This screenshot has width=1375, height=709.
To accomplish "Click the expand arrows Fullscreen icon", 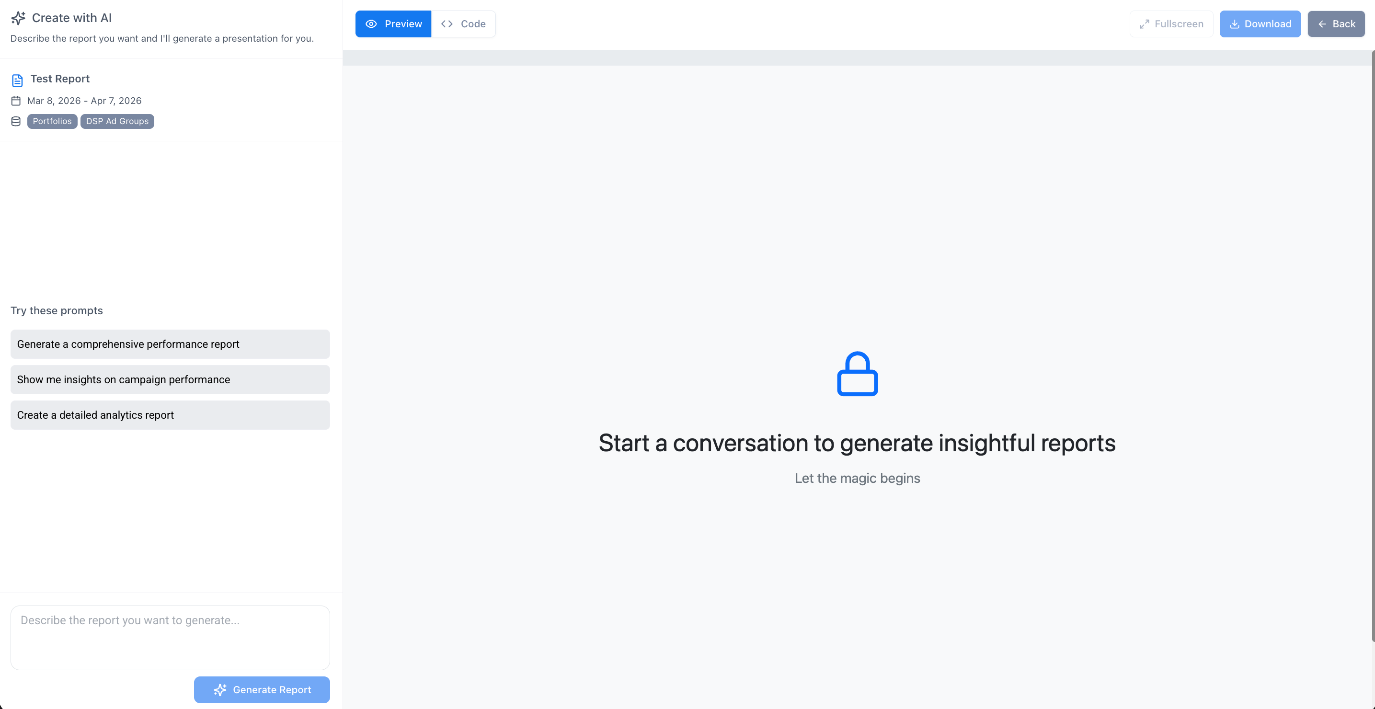I will pyautogui.click(x=1144, y=24).
